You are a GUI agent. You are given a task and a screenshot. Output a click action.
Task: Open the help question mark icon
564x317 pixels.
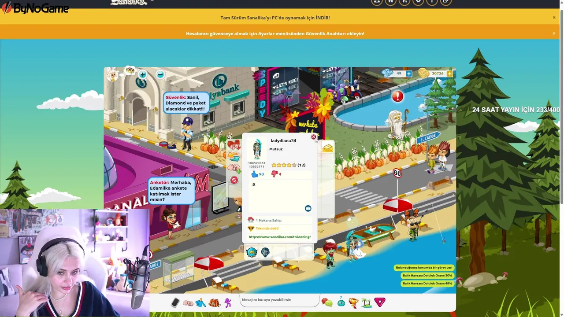coord(432,1)
